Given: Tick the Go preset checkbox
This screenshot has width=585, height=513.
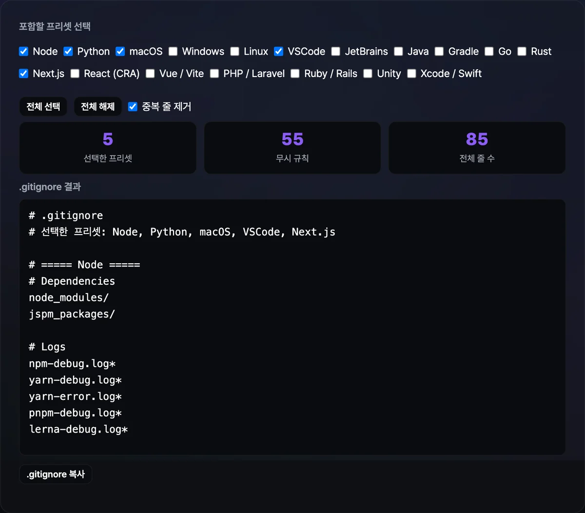Looking at the screenshot, I should [x=489, y=51].
